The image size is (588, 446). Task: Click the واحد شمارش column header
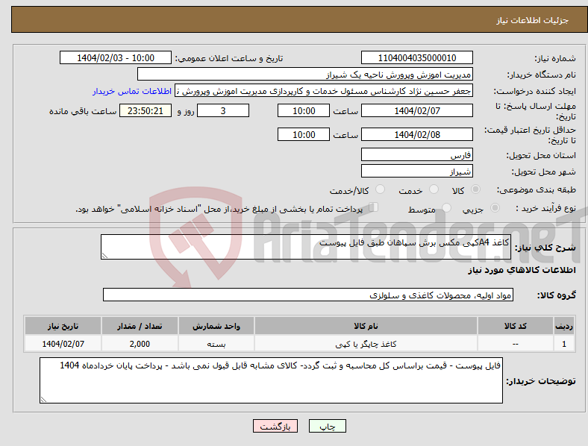(216, 326)
